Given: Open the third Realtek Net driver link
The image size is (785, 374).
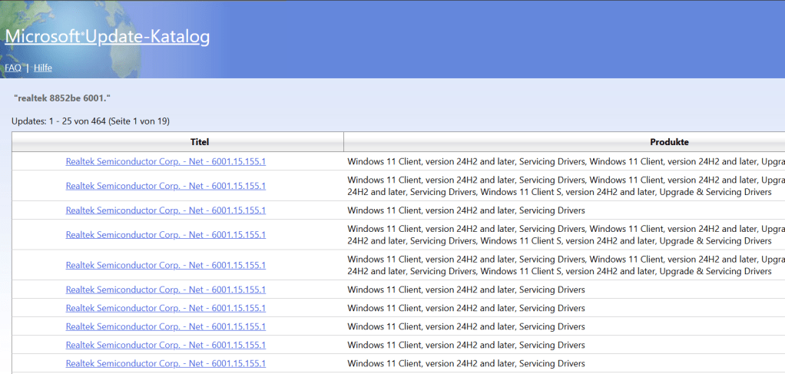Looking at the screenshot, I should [x=166, y=210].
